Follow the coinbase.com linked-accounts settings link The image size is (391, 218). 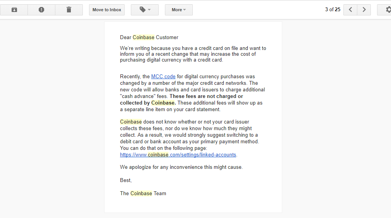click(x=178, y=155)
